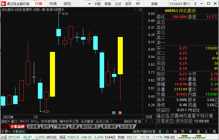
Task: Select the 自选股 bottom tab
Action: (34, 126)
